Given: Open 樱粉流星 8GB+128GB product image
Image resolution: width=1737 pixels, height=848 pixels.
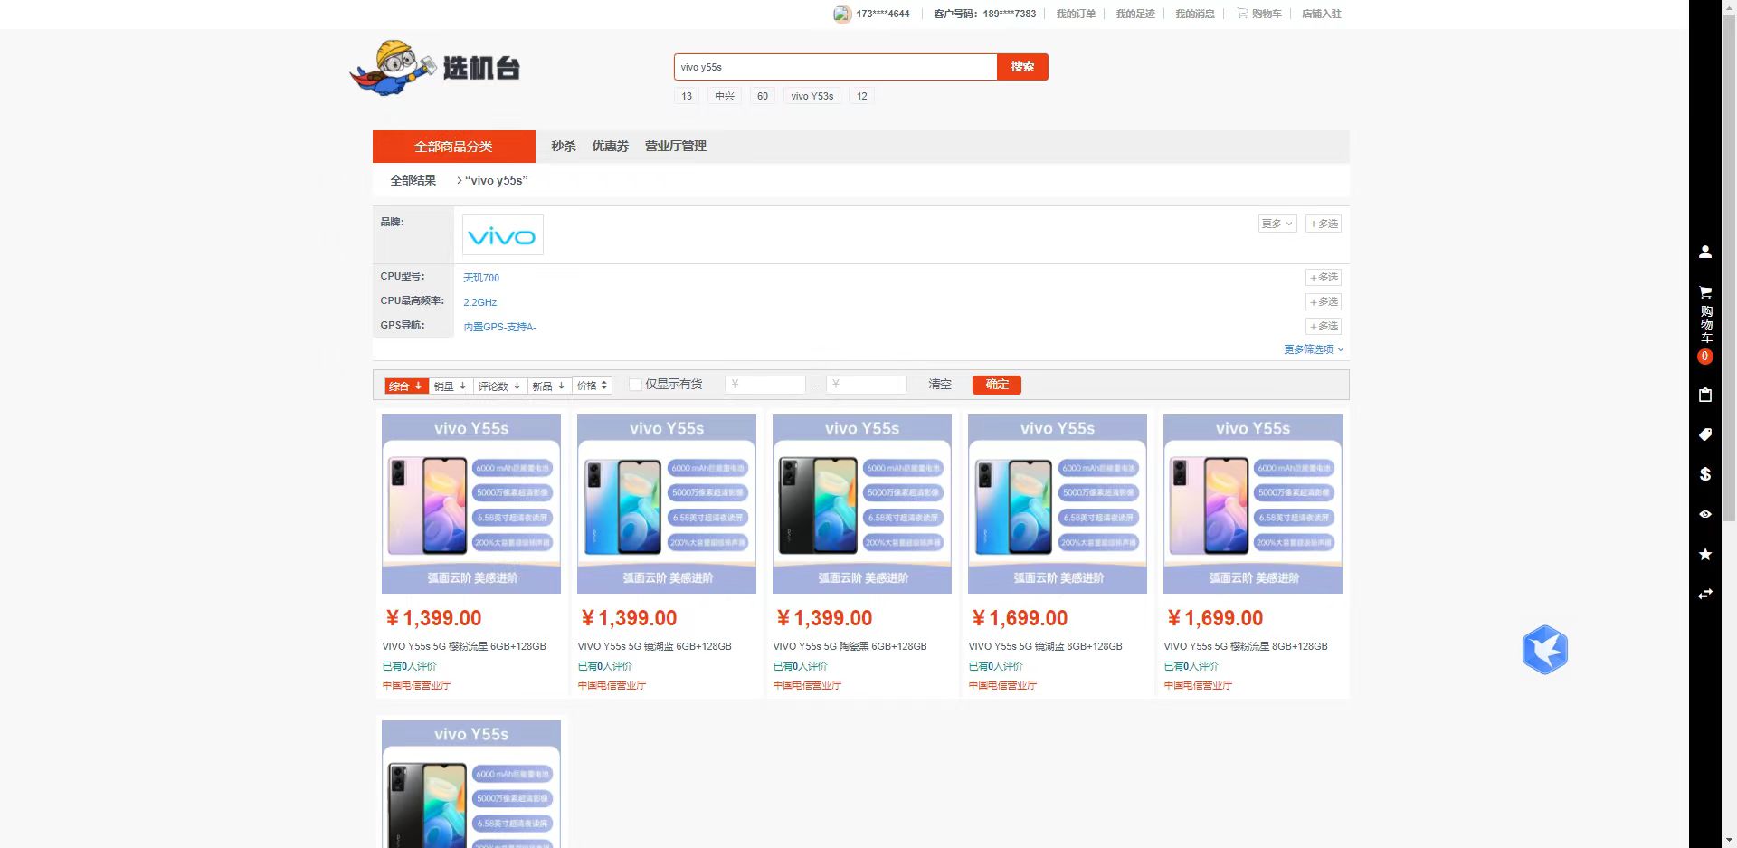Looking at the screenshot, I should [1253, 504].
